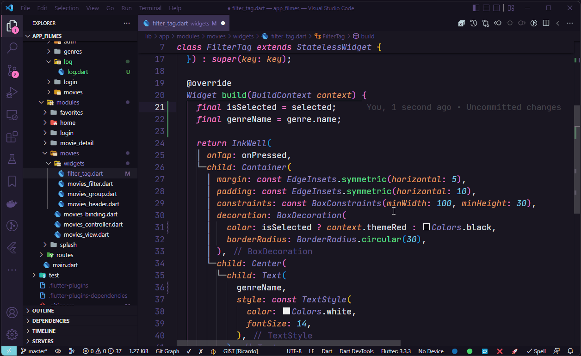Open the Selection menu
Viewport: 581px width, 356px height.
(67, 8)
